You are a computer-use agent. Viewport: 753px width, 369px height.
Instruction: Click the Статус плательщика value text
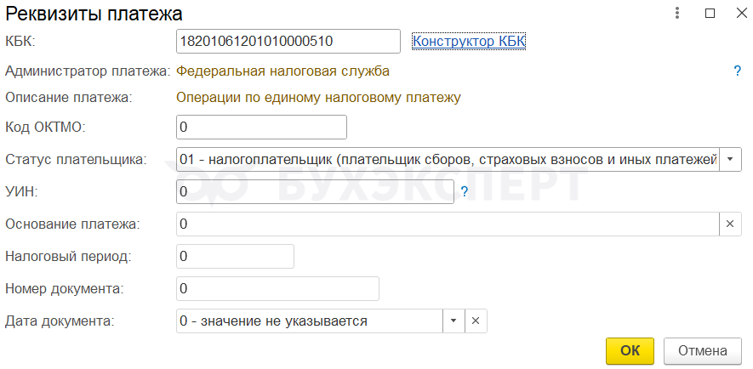[448, 159]
